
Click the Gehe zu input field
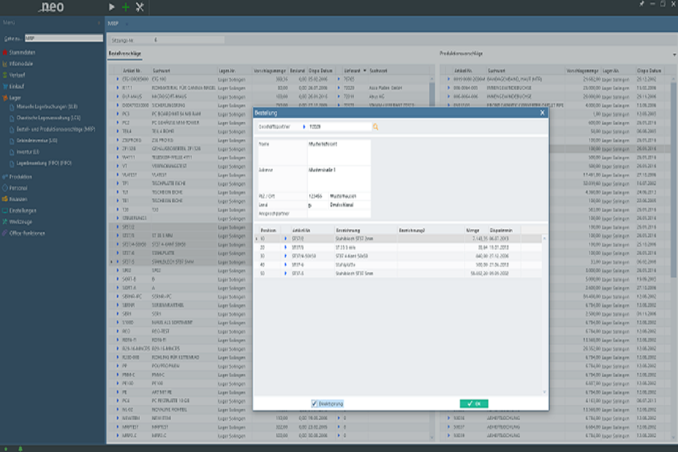click(x=64, y=38)
